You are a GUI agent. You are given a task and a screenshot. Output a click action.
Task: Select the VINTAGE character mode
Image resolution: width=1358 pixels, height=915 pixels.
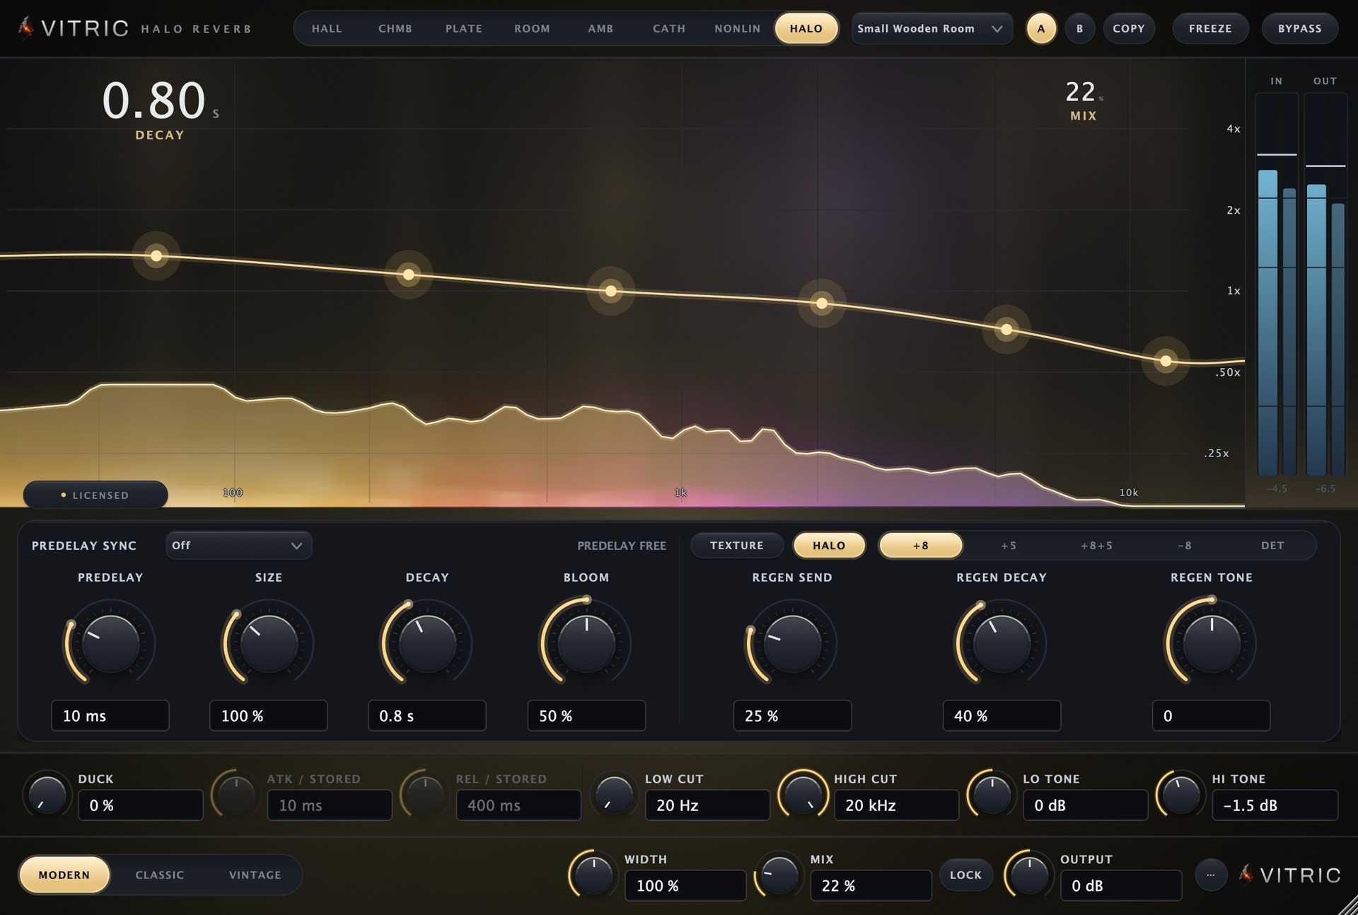pyautogui.click(x=255, y=875)
